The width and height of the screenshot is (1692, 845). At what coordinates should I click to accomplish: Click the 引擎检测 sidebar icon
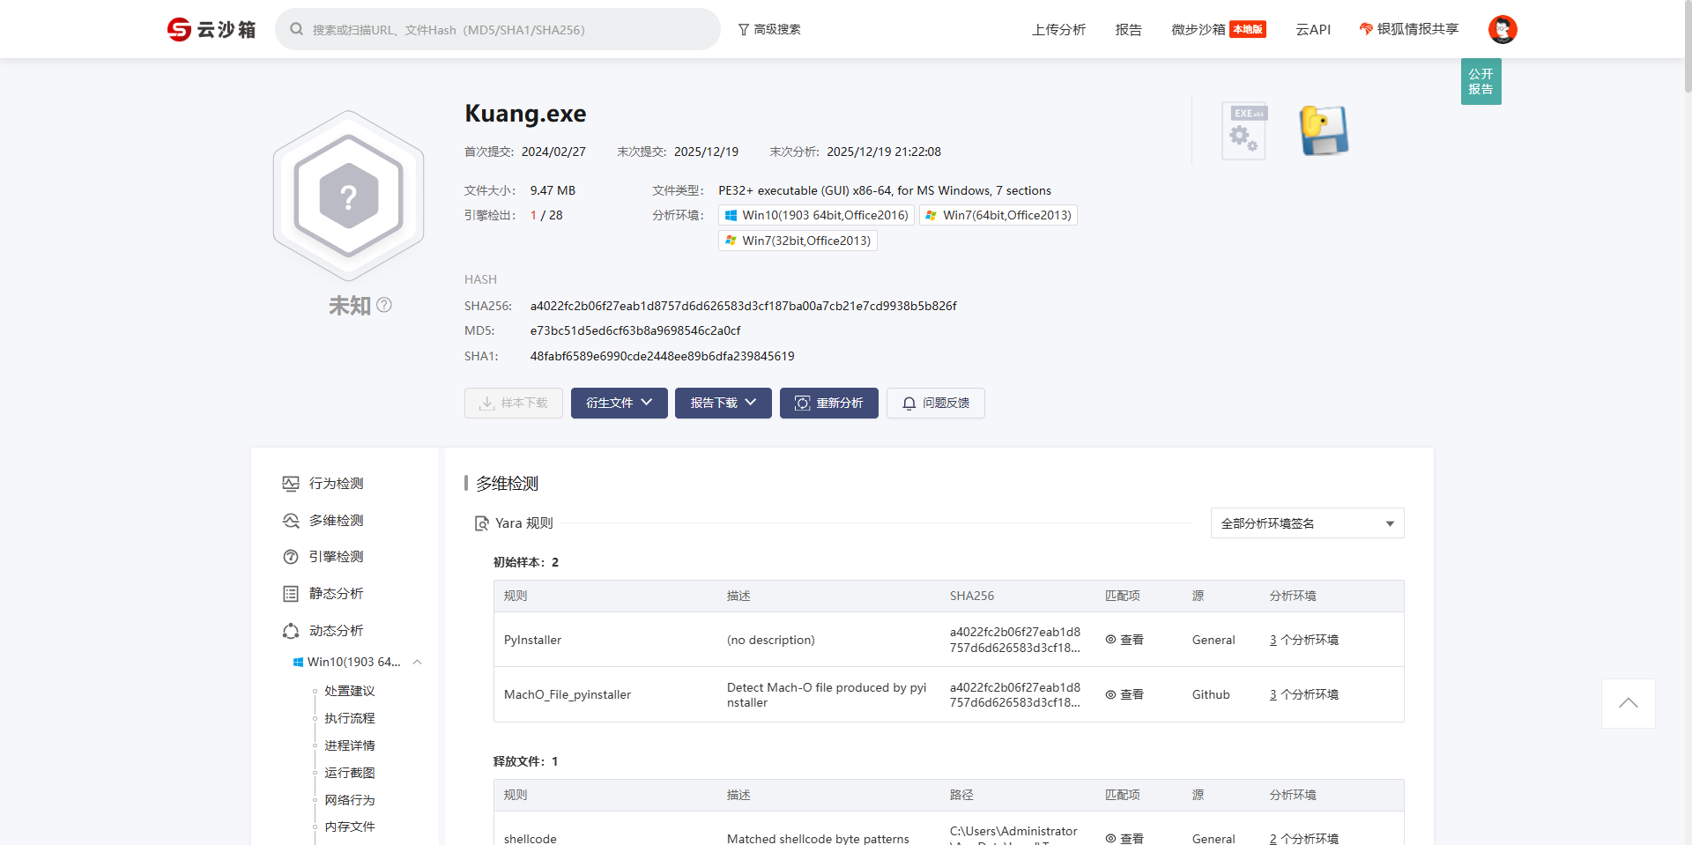tap(291, 557)
